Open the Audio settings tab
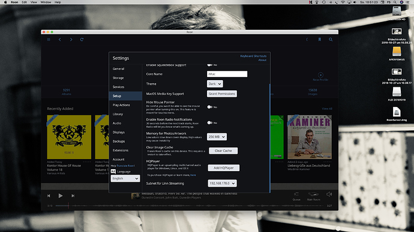Image resolution: width=414 pixels, height=232 pixels. (125, 123)
